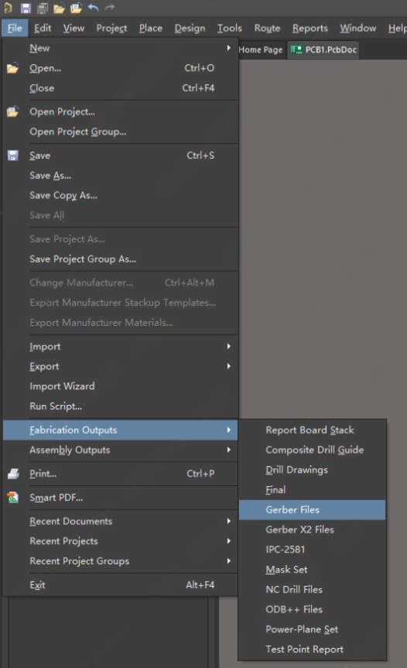Select Drill Drawings
This screenshot has width=407, height=668.
312,470
